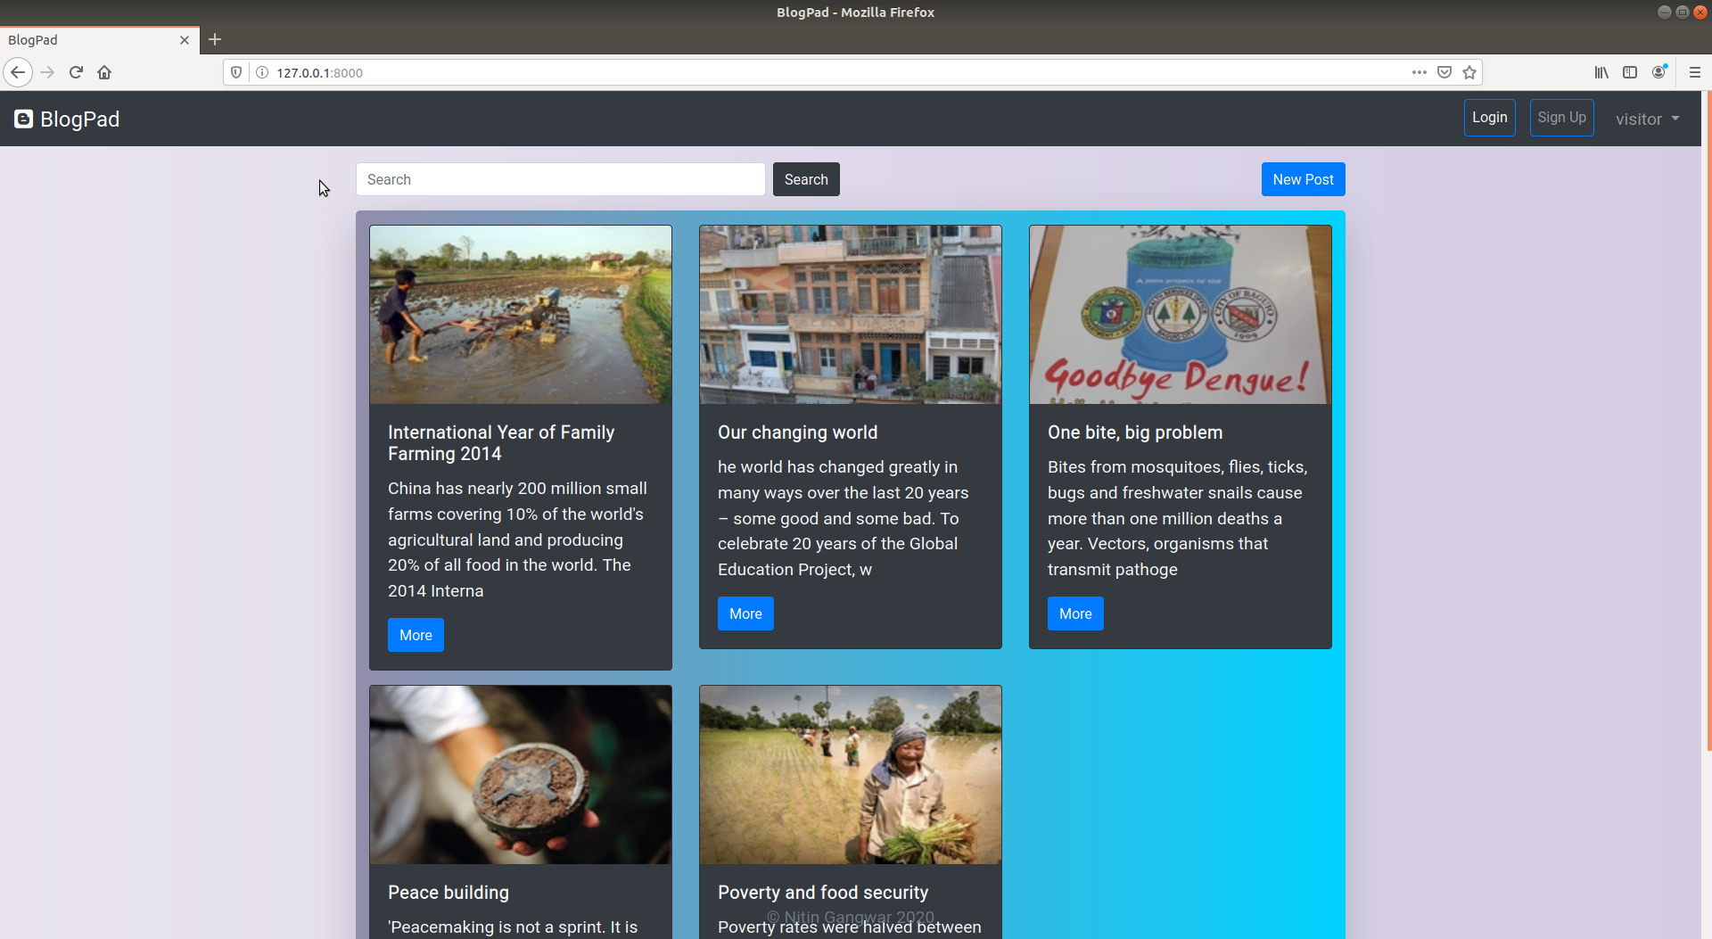The image size is (1712, 939).
Task: Click the Login button
Action: [x=1489, y=118]
